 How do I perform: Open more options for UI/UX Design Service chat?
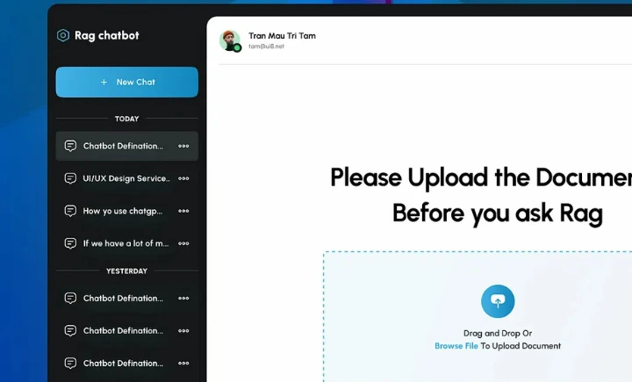(183, 178)
